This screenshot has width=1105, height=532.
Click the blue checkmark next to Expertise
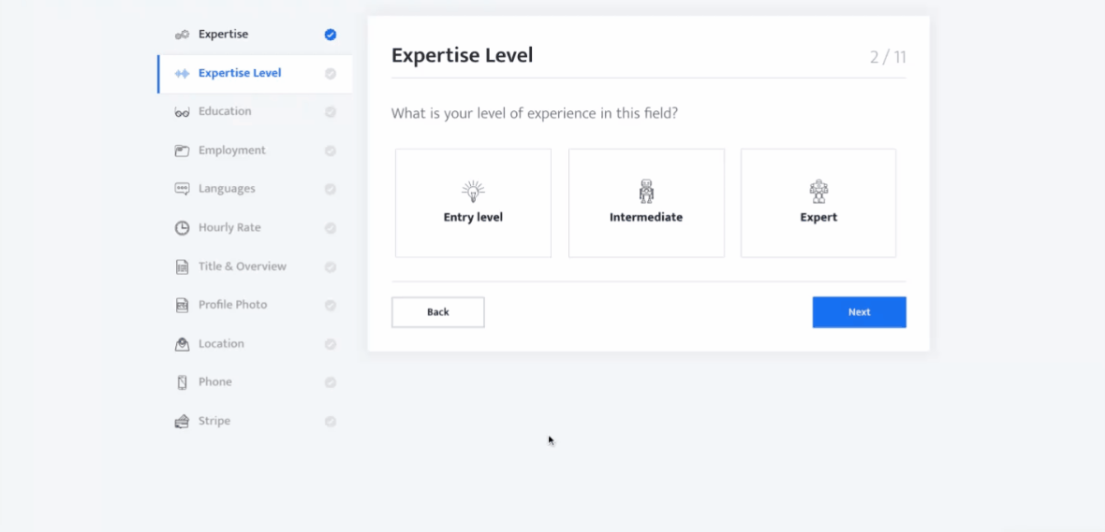[x=331, y=35]
